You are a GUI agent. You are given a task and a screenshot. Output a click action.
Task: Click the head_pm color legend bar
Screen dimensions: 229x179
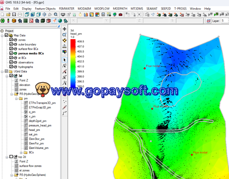(x=73, y=64)
